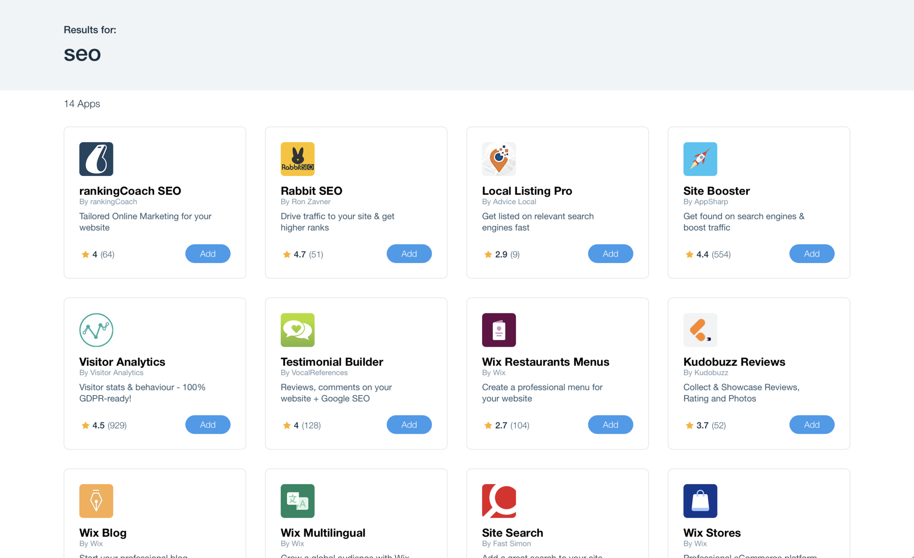This screenshot has height=558, width=914.
Task: Add the Local Listing Pro app
Action: click(610, 254)
